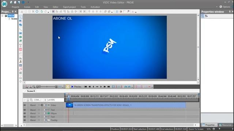Toggle the highlighted yellow icon beside Preview

(67, 87)
